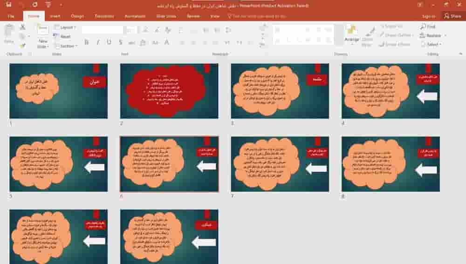Click the Find magnifier icon
Viewport: 466px width, 264px height.
click(x=423, y=27)
